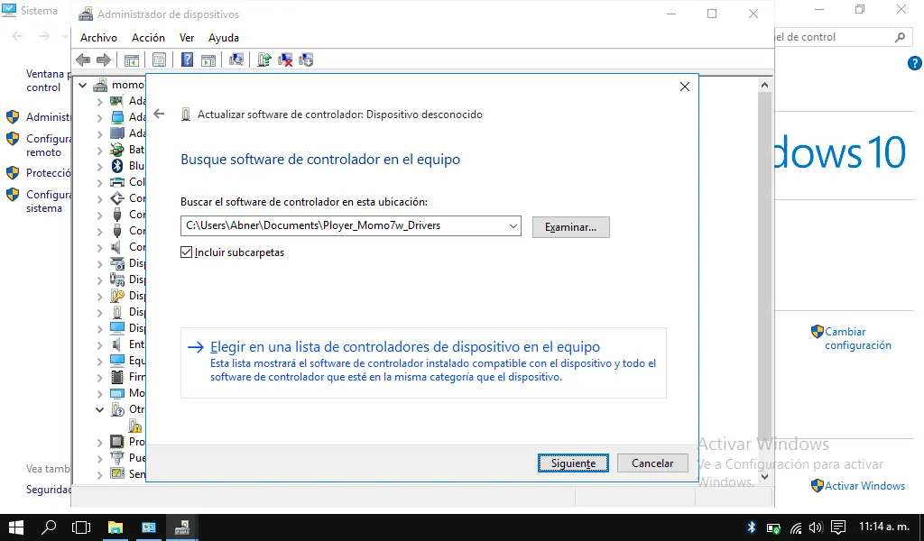The image size is (924, 541).
Task: Click the volume speaker icon in the tray
Action: coord(816,527)
